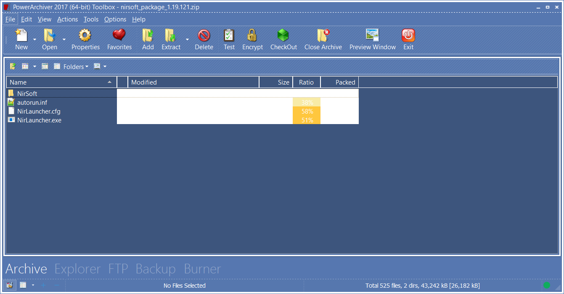This screenshot has height=294, width=564.
Task: Click the third icon in the file list toolbar
Action: click(45, 66)
